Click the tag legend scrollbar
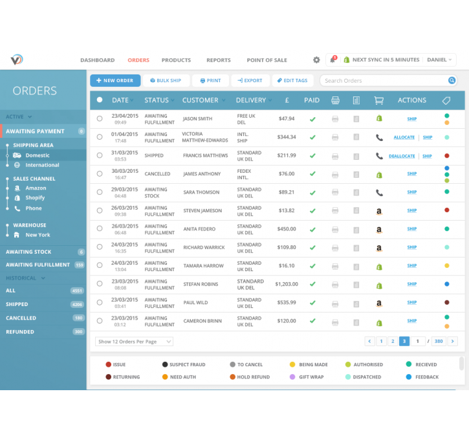This screenshot has width=469, height=440. click(461, 364)
